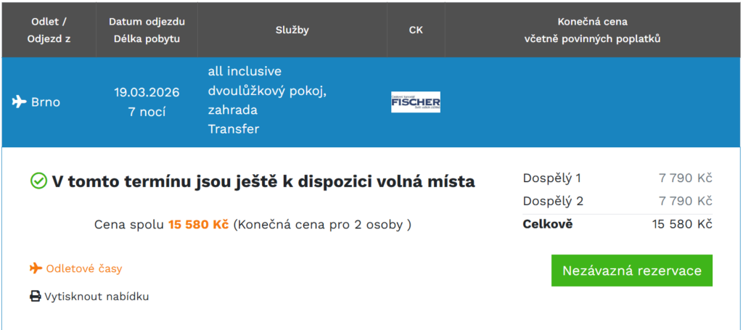Viewport: 743px width, 330px height.
Task: Select the departure date 19.03.2026
Action: point(147,92)
